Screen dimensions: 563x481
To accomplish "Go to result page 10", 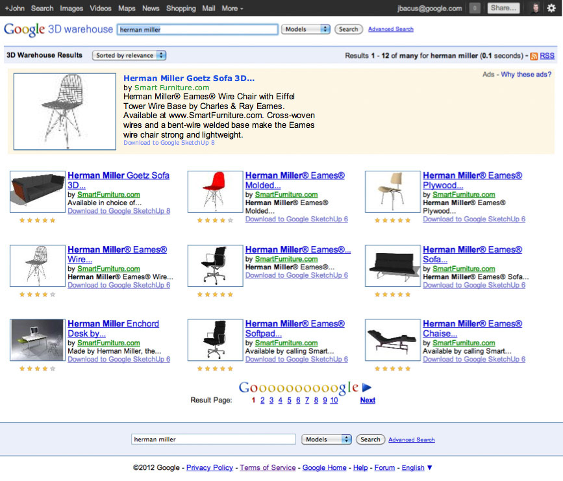I will 334,401.
